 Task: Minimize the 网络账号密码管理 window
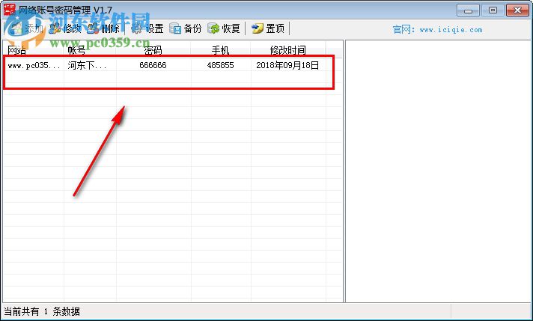468,10
